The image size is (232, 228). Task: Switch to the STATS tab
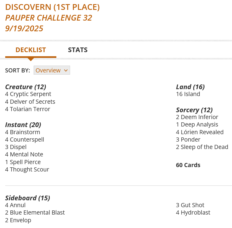click(78, 50)
